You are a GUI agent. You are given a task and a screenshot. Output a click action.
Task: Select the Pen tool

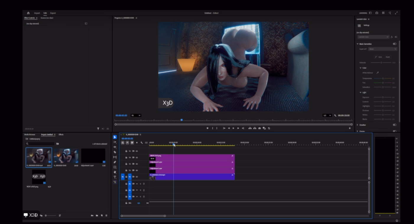click(x=115, y=162)
